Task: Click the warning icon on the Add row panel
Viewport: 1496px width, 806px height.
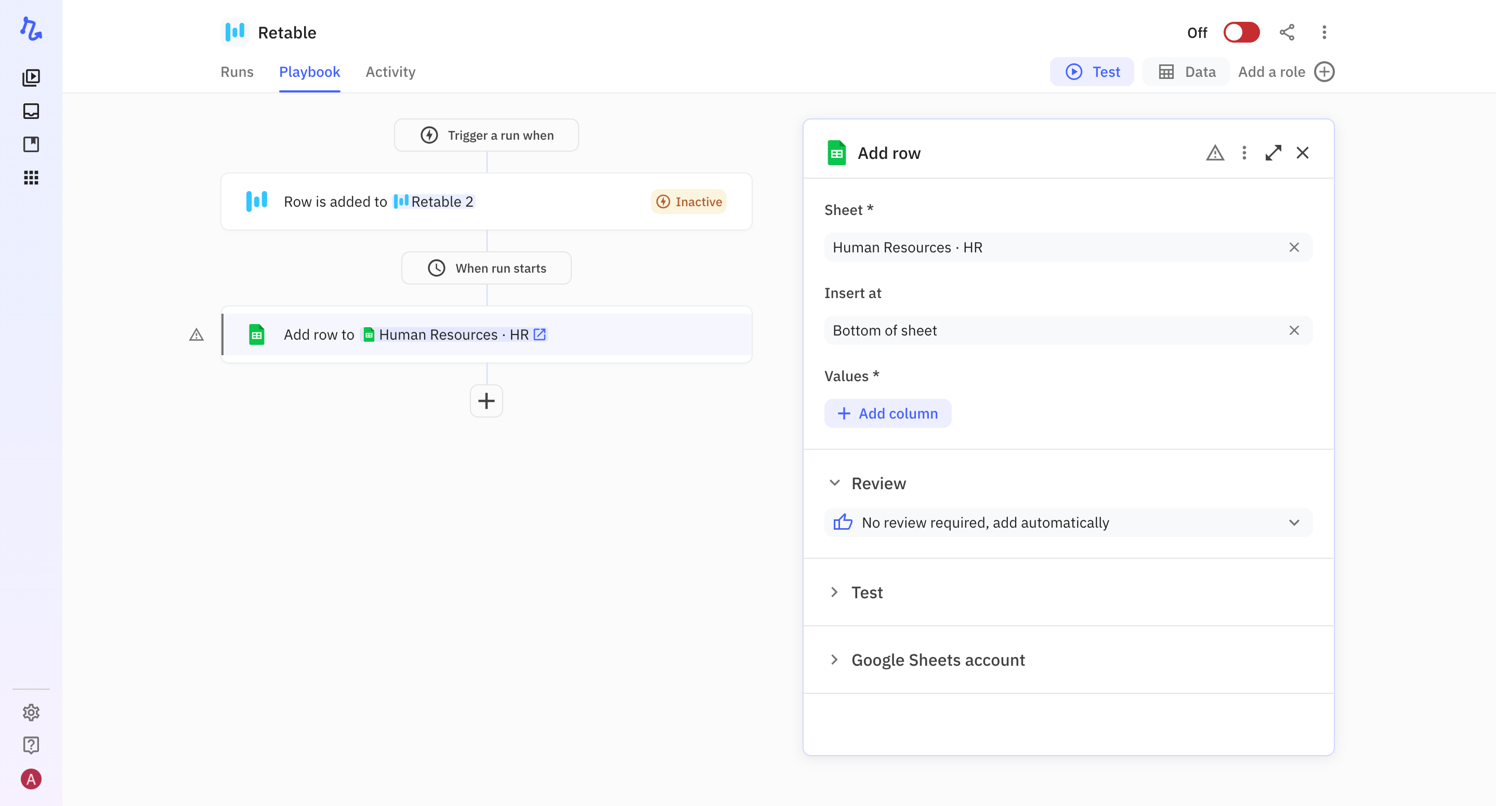Action: click(1215, 153)
